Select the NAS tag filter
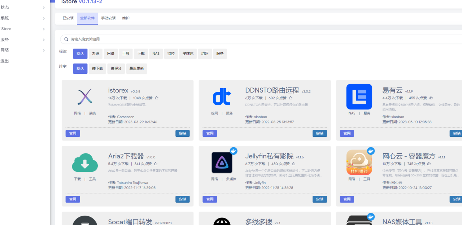This screenshot has width=462, height=225. (156, 54)
